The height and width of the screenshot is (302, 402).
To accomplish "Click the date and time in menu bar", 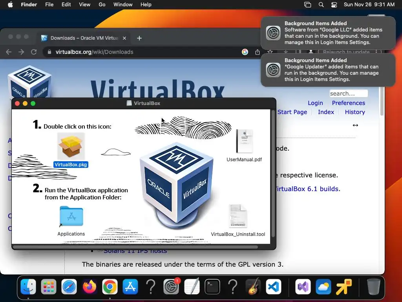I will coord(369,5).
